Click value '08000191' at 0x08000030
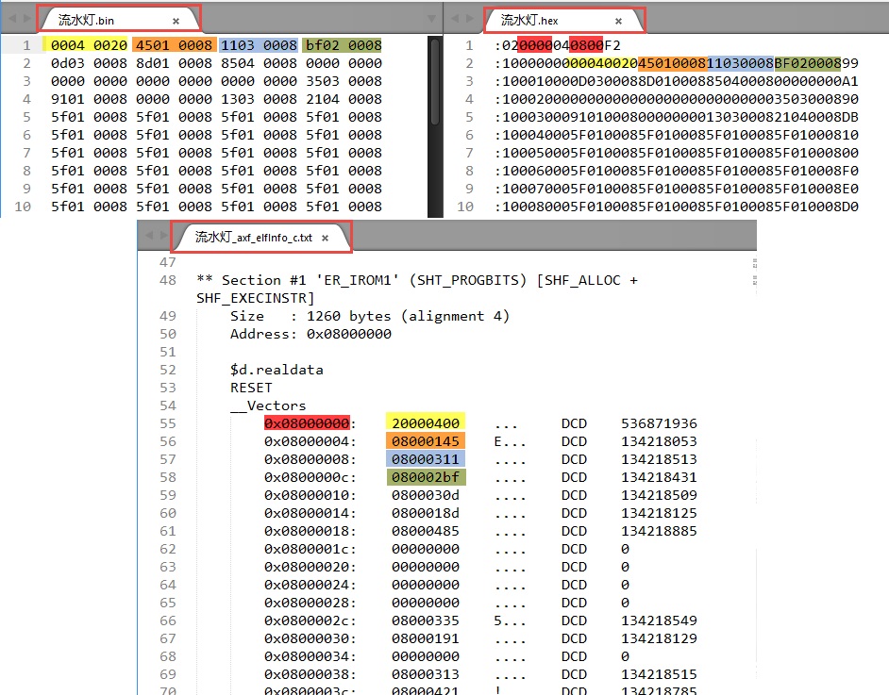Image resolution: width=889 pixels, height=695 pixels. [426, 639]
